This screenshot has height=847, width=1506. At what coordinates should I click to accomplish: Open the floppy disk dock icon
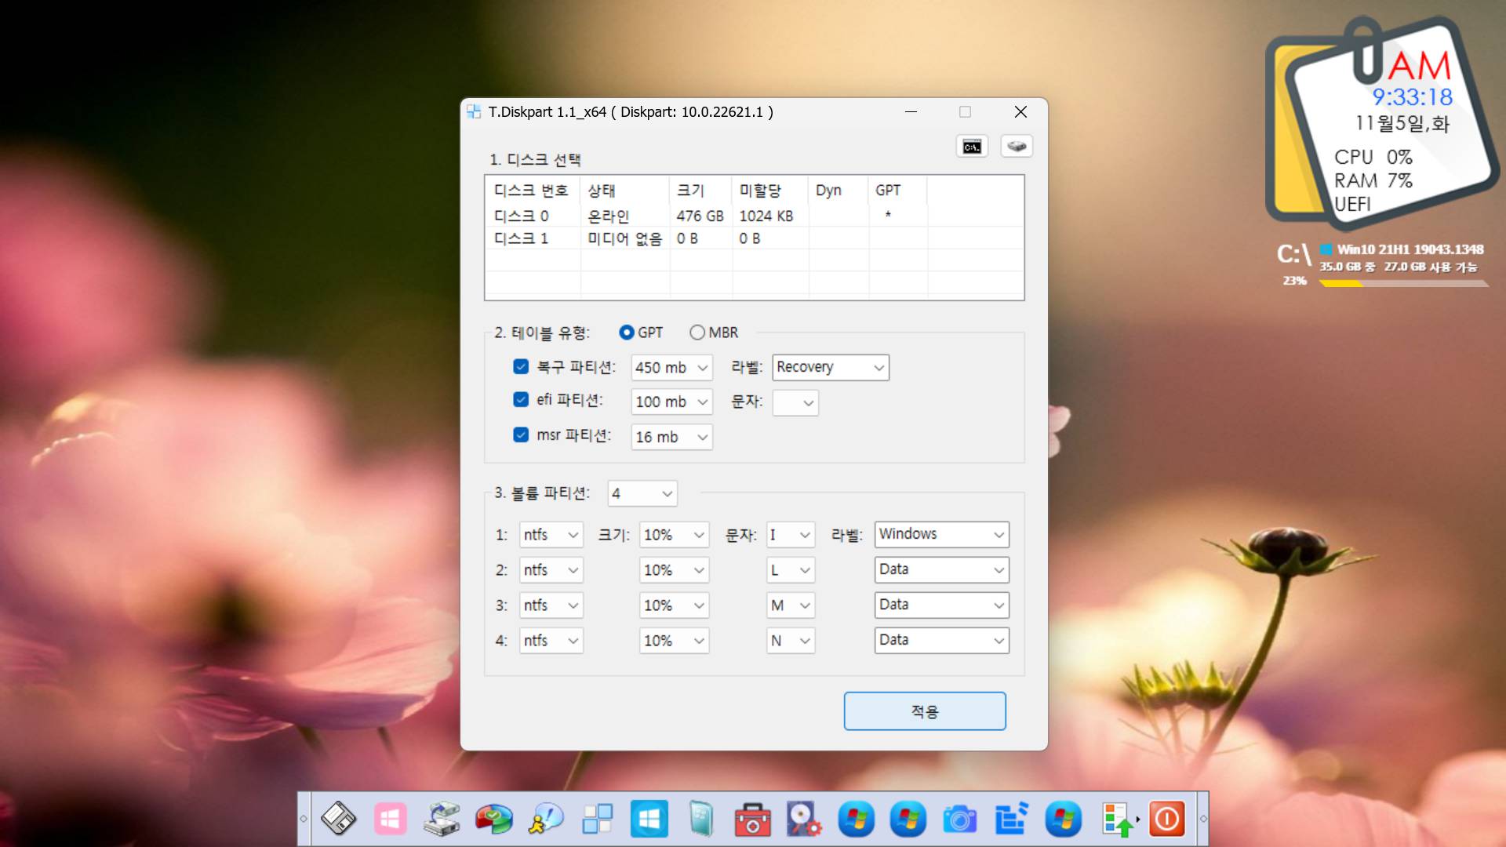(338, 819)
